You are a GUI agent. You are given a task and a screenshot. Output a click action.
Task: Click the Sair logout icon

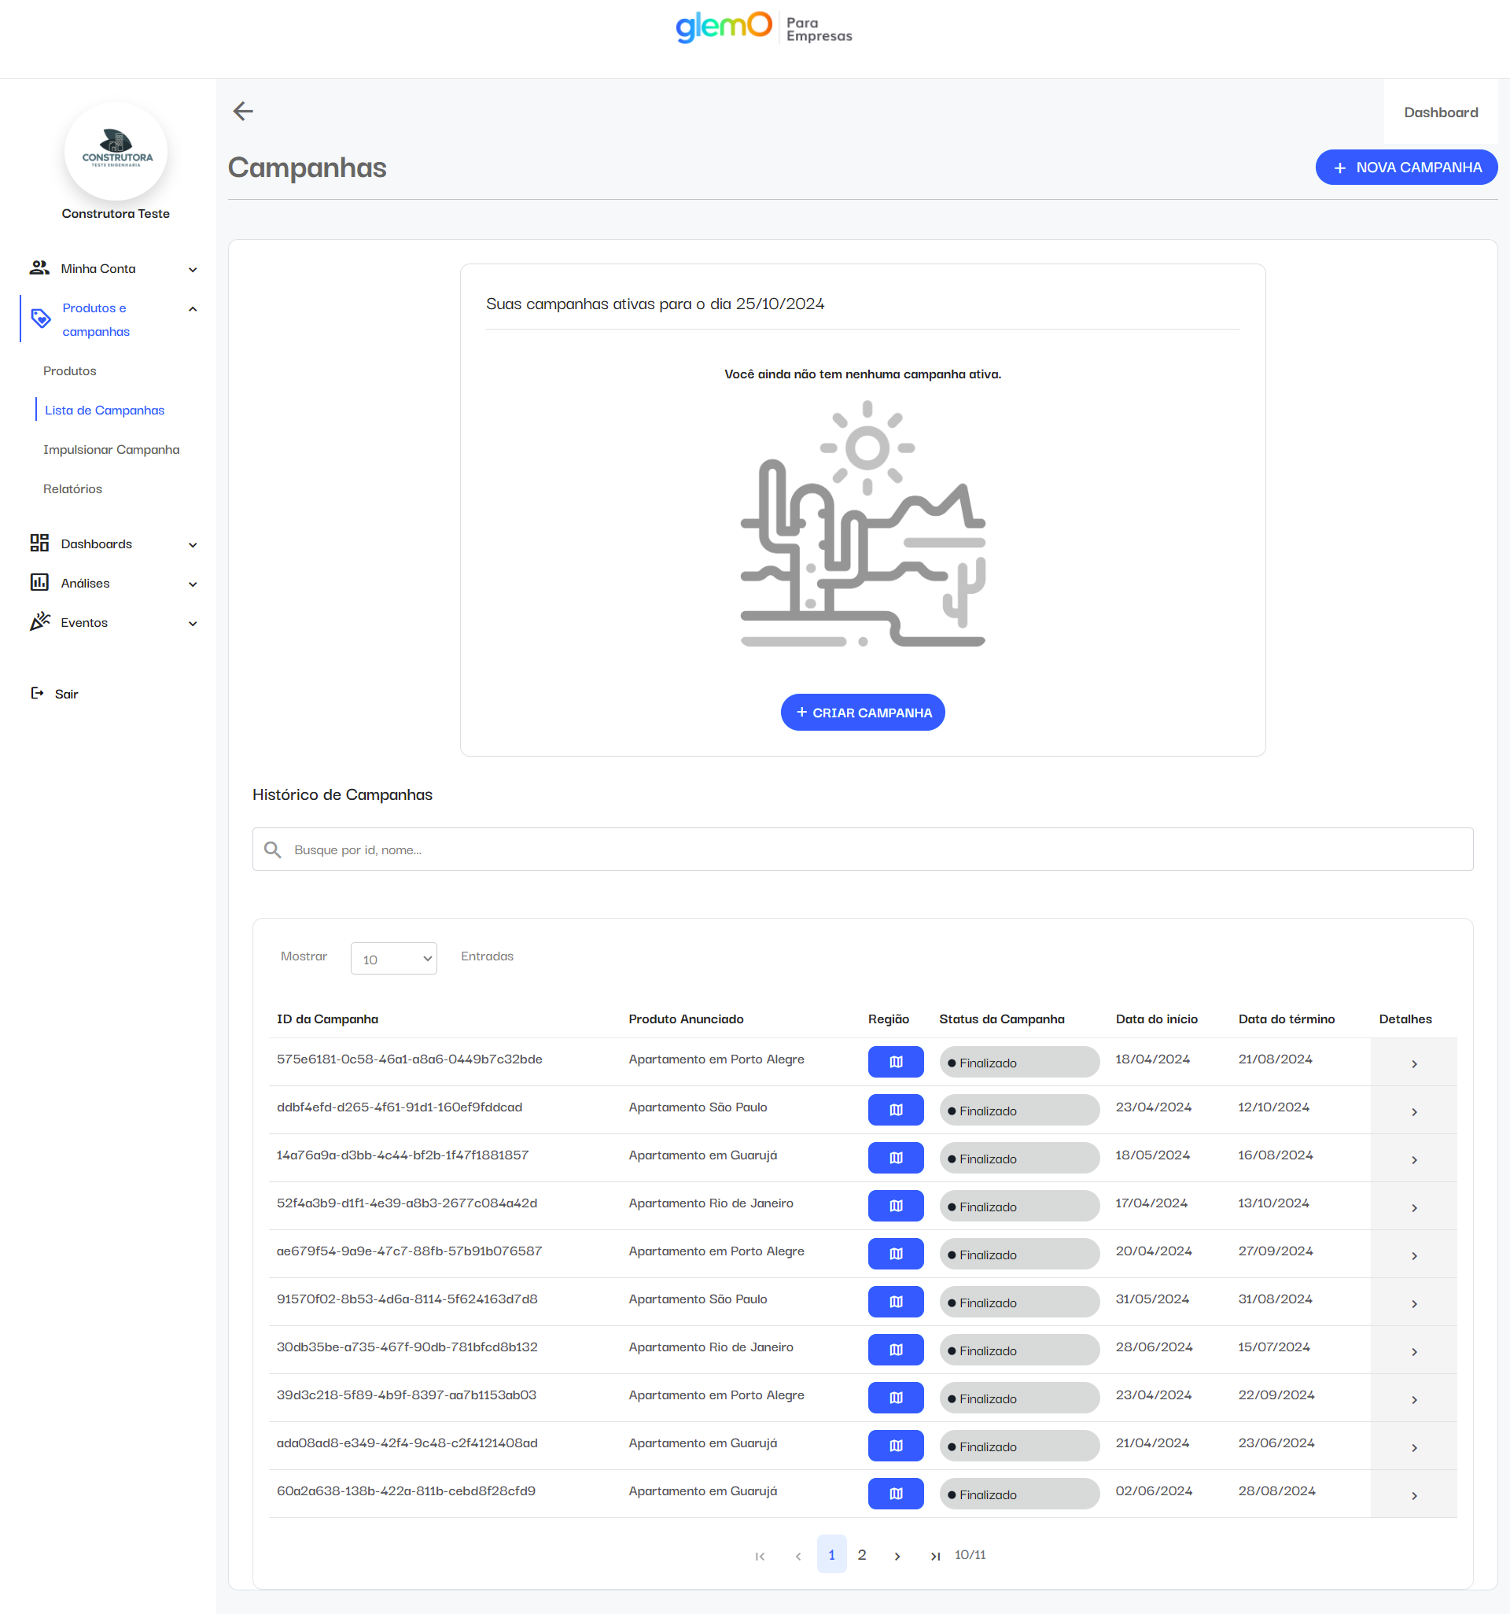point(37,693)
